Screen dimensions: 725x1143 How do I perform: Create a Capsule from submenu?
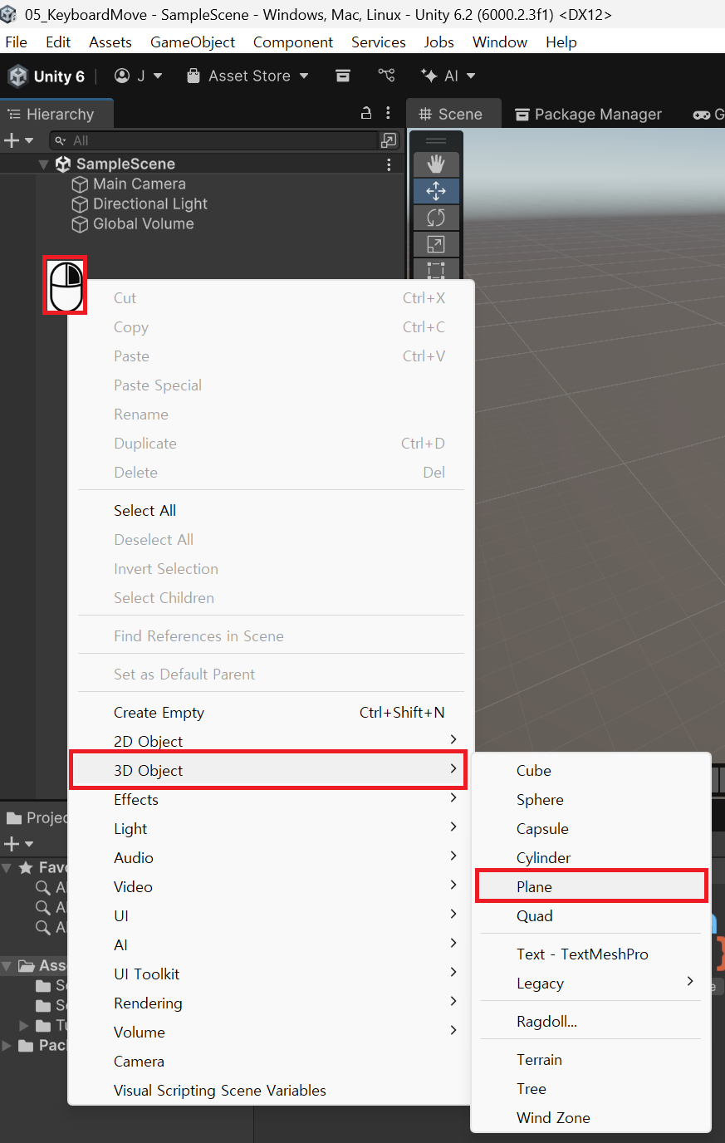click(591, 828)
